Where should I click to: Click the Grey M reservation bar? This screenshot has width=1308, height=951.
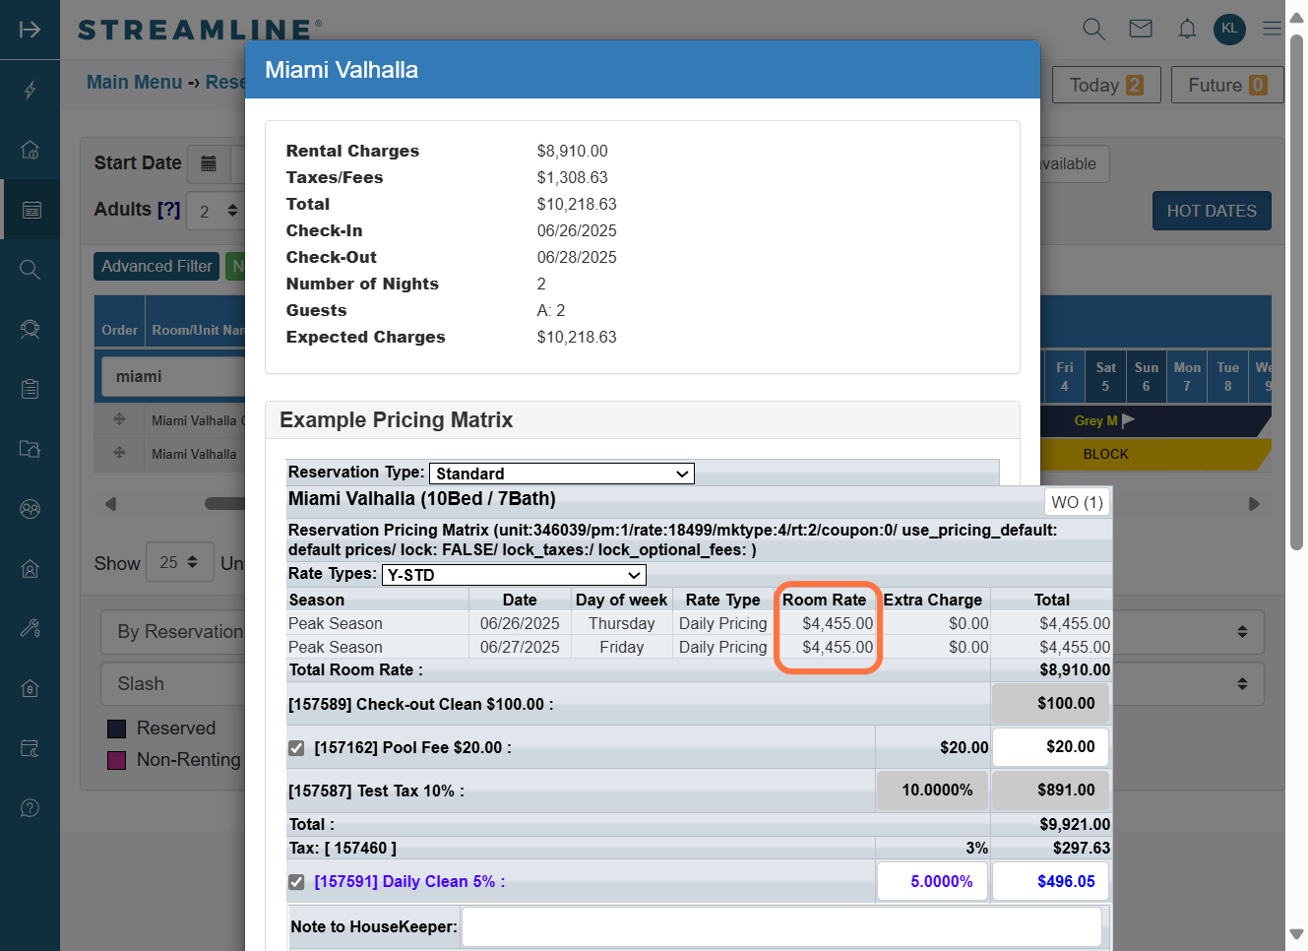[1153, 420]
